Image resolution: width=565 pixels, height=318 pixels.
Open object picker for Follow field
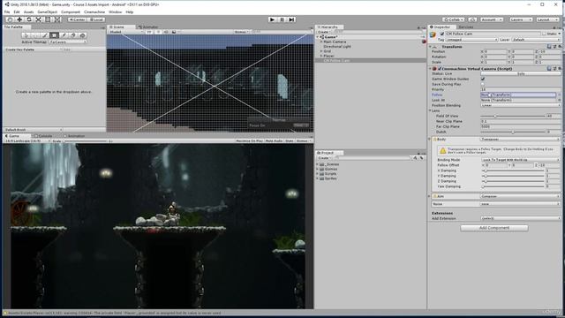pyautogui.click(x=559, y=95)
